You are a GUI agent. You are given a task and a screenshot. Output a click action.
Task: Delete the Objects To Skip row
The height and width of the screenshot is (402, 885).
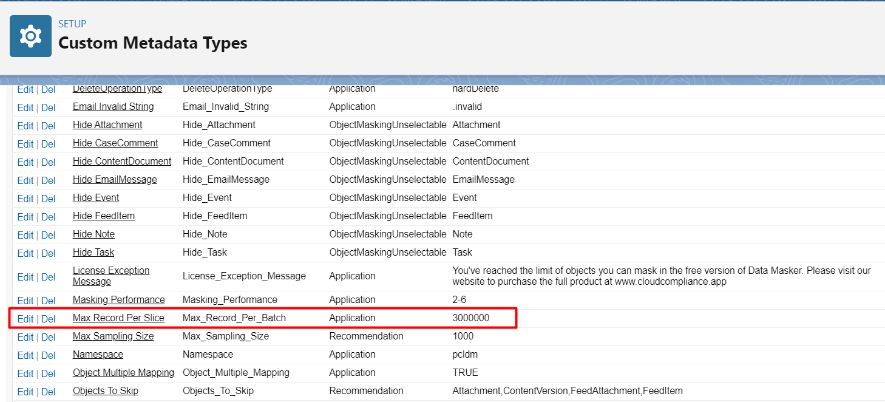[48, 392]
